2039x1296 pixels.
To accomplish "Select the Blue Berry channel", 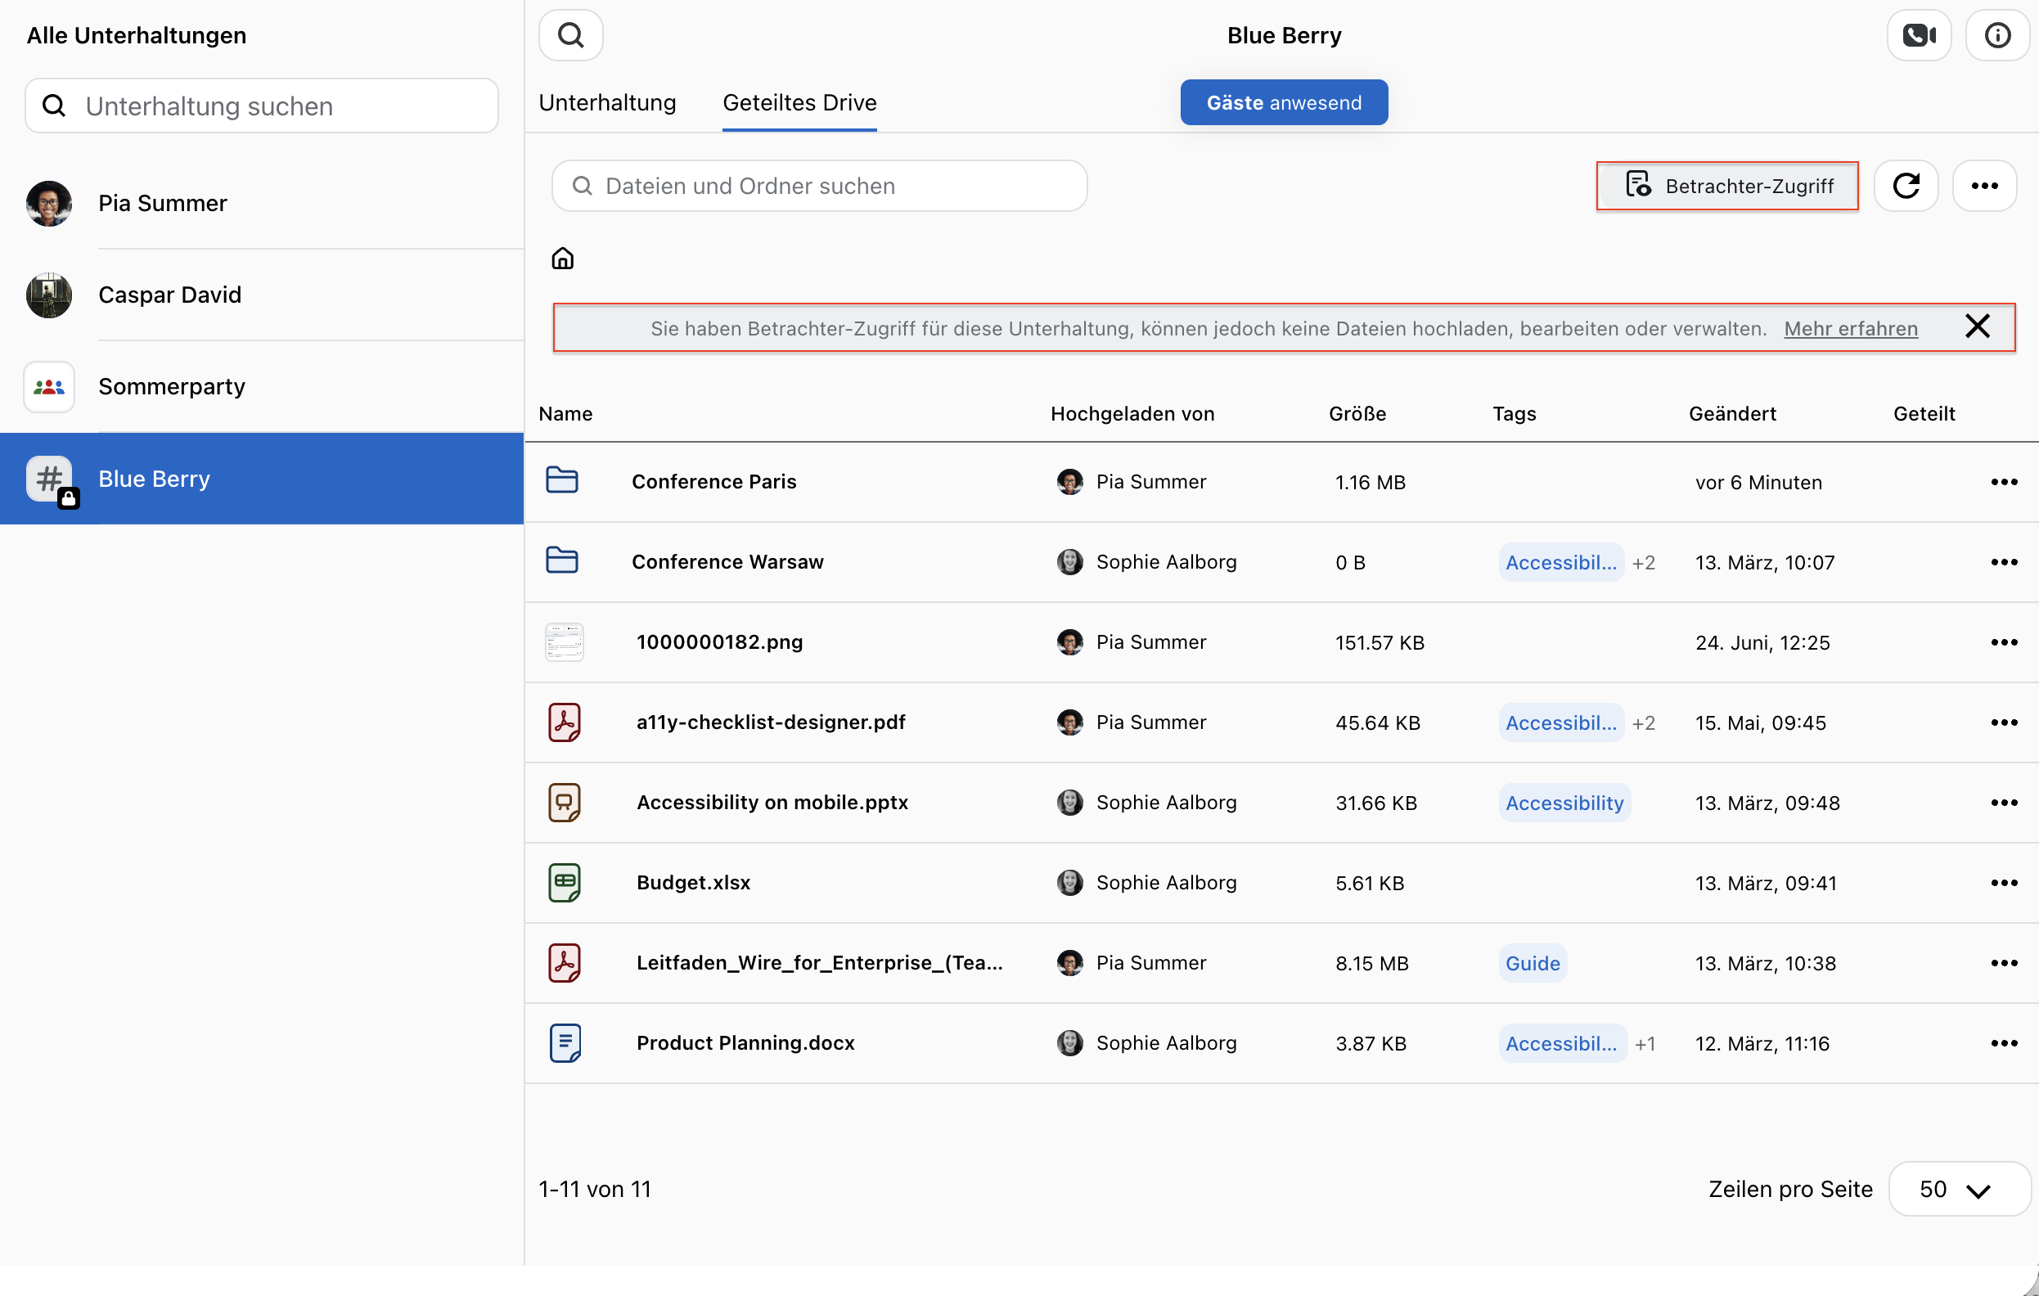I will click(262, 479).
